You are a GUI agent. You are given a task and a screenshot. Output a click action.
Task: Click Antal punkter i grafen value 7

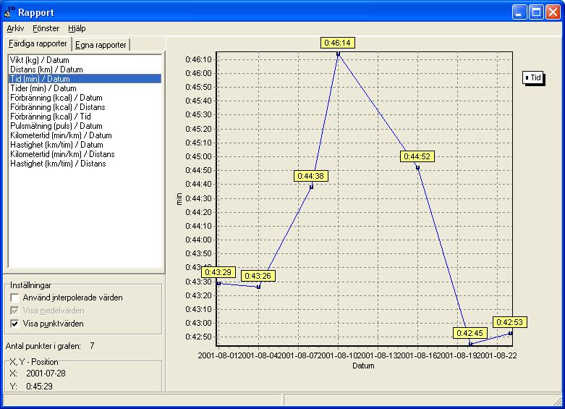coord(93,346)
